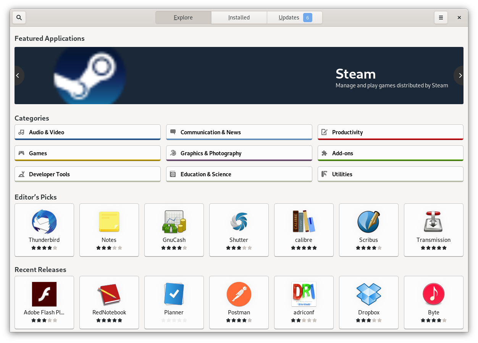The image size is (478, 343).
Task: Browse the Education & Science category
Action: click(x=239, y=174)
